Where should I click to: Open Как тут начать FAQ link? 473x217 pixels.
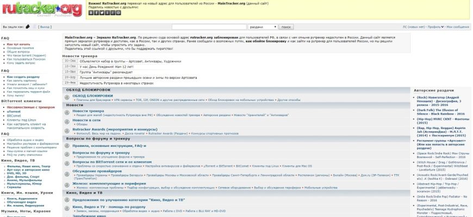click(18, 44)
